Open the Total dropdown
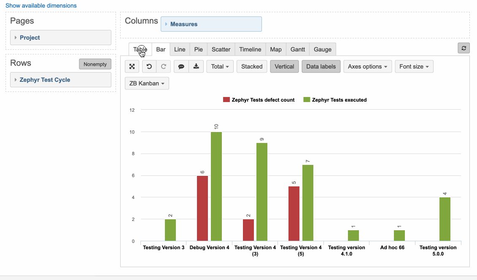477x280 pixels. tap(220, 67)
